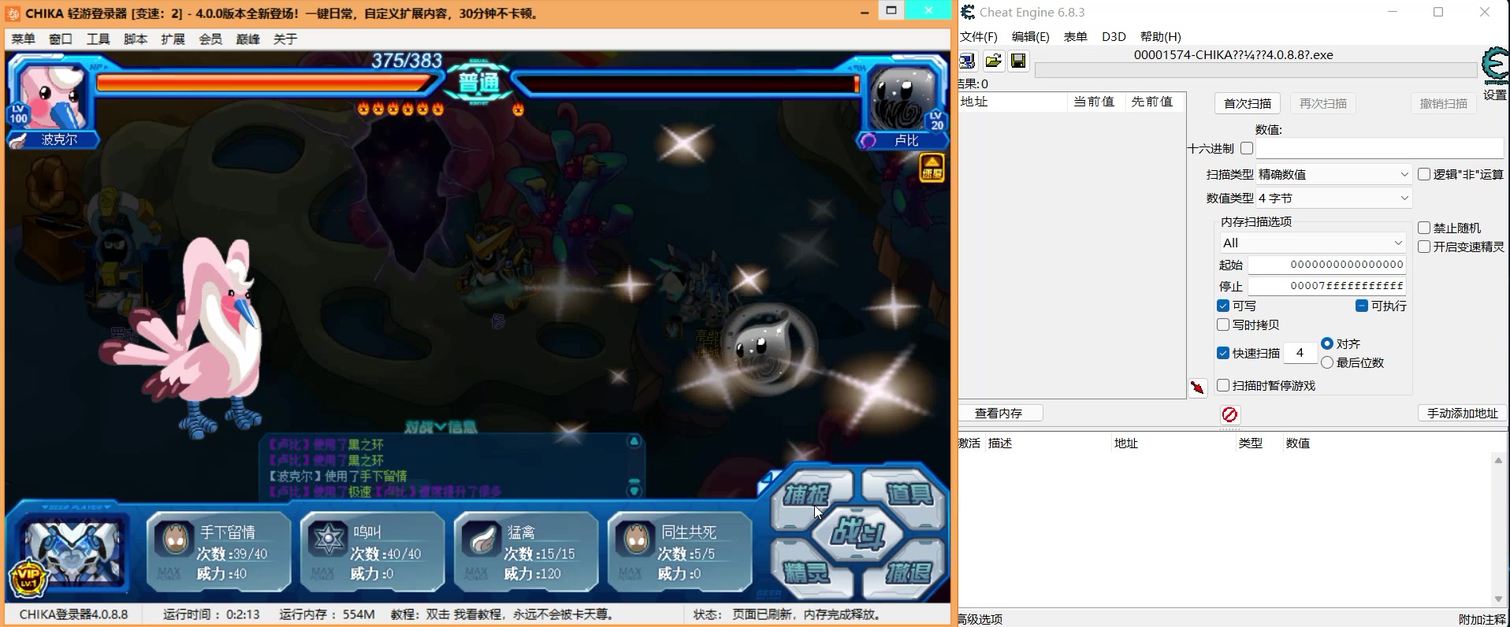Open Cheat Engine D3D menu

[1114, 37]
